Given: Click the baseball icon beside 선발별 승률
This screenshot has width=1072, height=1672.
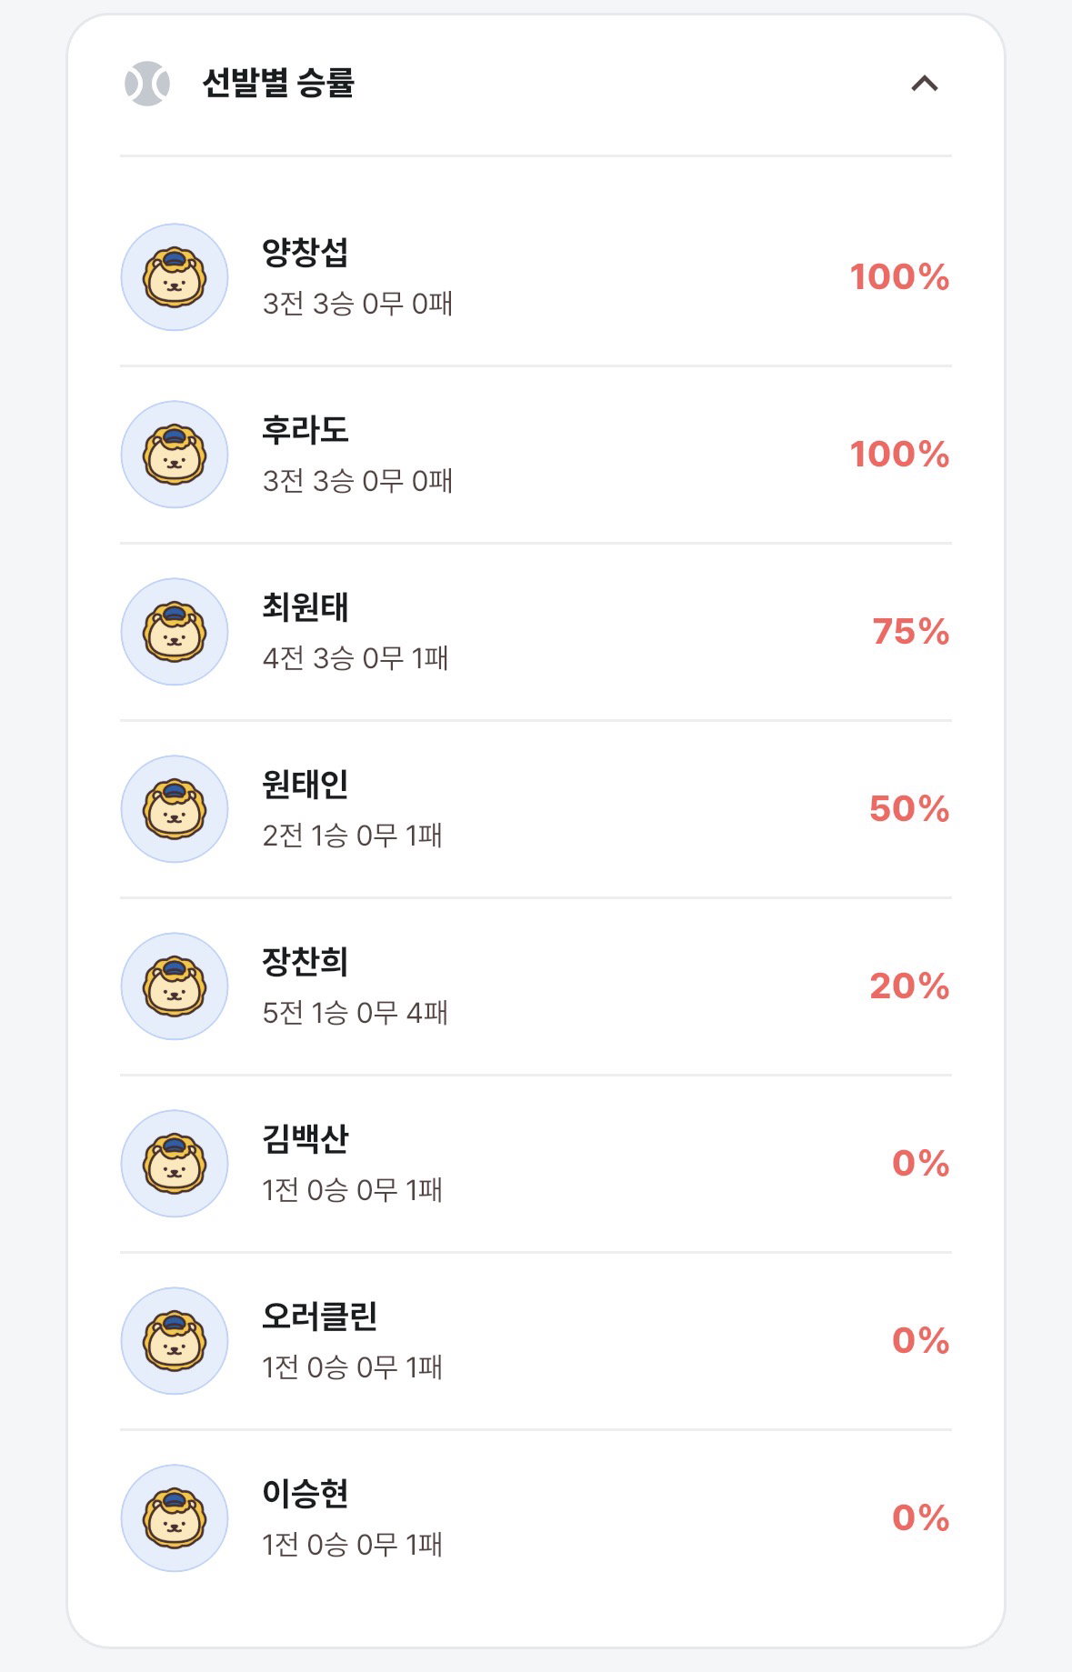Looking at the screenshot, I should [x=147, y=84].
